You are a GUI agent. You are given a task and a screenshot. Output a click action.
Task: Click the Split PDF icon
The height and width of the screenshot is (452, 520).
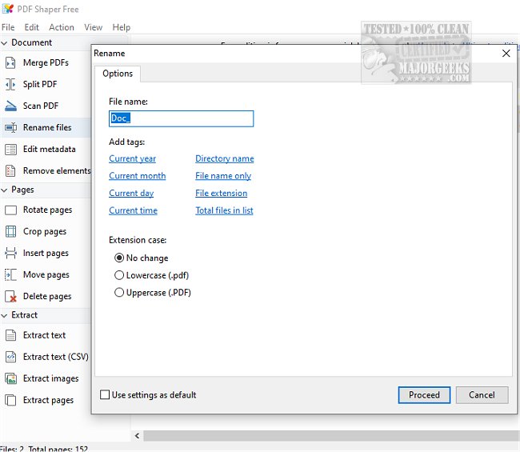(10, 84)
